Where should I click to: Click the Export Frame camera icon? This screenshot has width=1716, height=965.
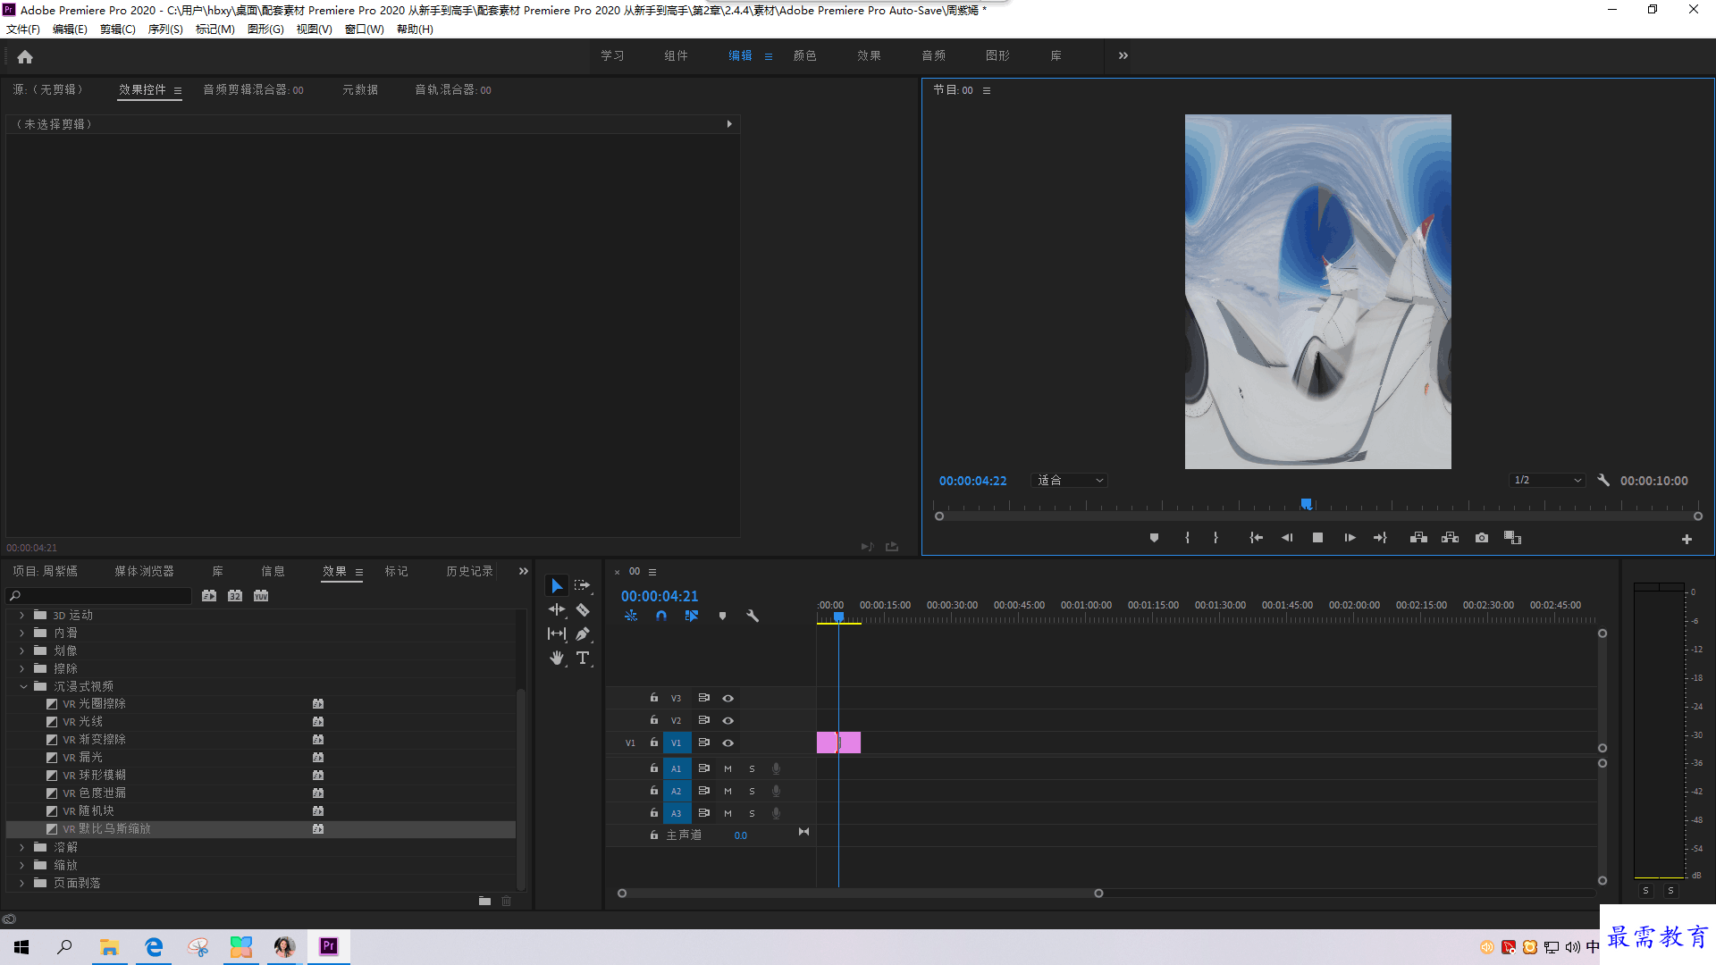click(x=1482, y=538)
